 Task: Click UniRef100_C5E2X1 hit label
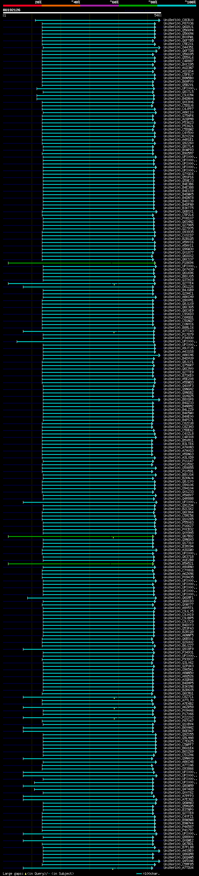tap(178, 44)
